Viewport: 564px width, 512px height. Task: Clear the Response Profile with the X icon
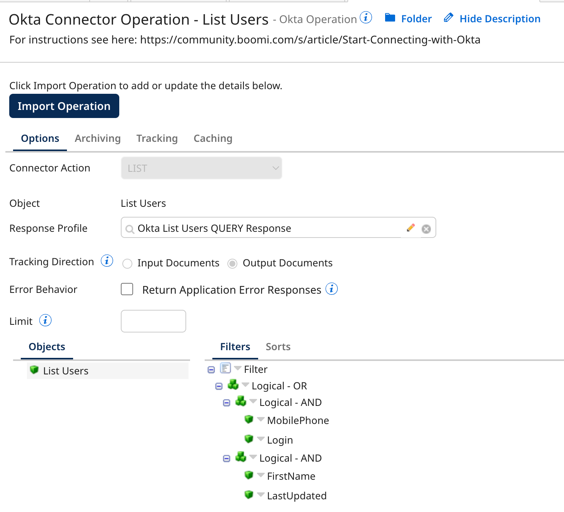pos(426,229)
